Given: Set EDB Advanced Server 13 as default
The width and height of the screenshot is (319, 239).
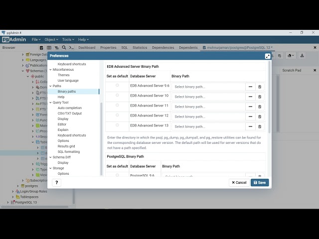Looking at the screenshot, I should coord(117,125).
